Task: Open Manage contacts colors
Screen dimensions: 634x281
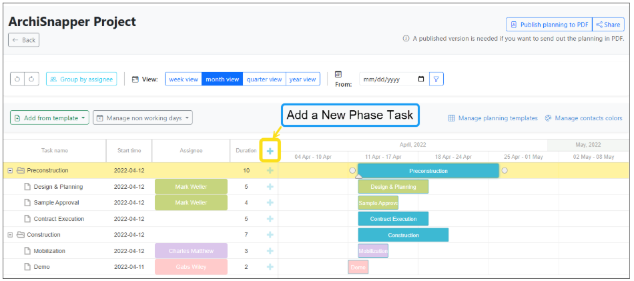Action: (x=584, y=118)
